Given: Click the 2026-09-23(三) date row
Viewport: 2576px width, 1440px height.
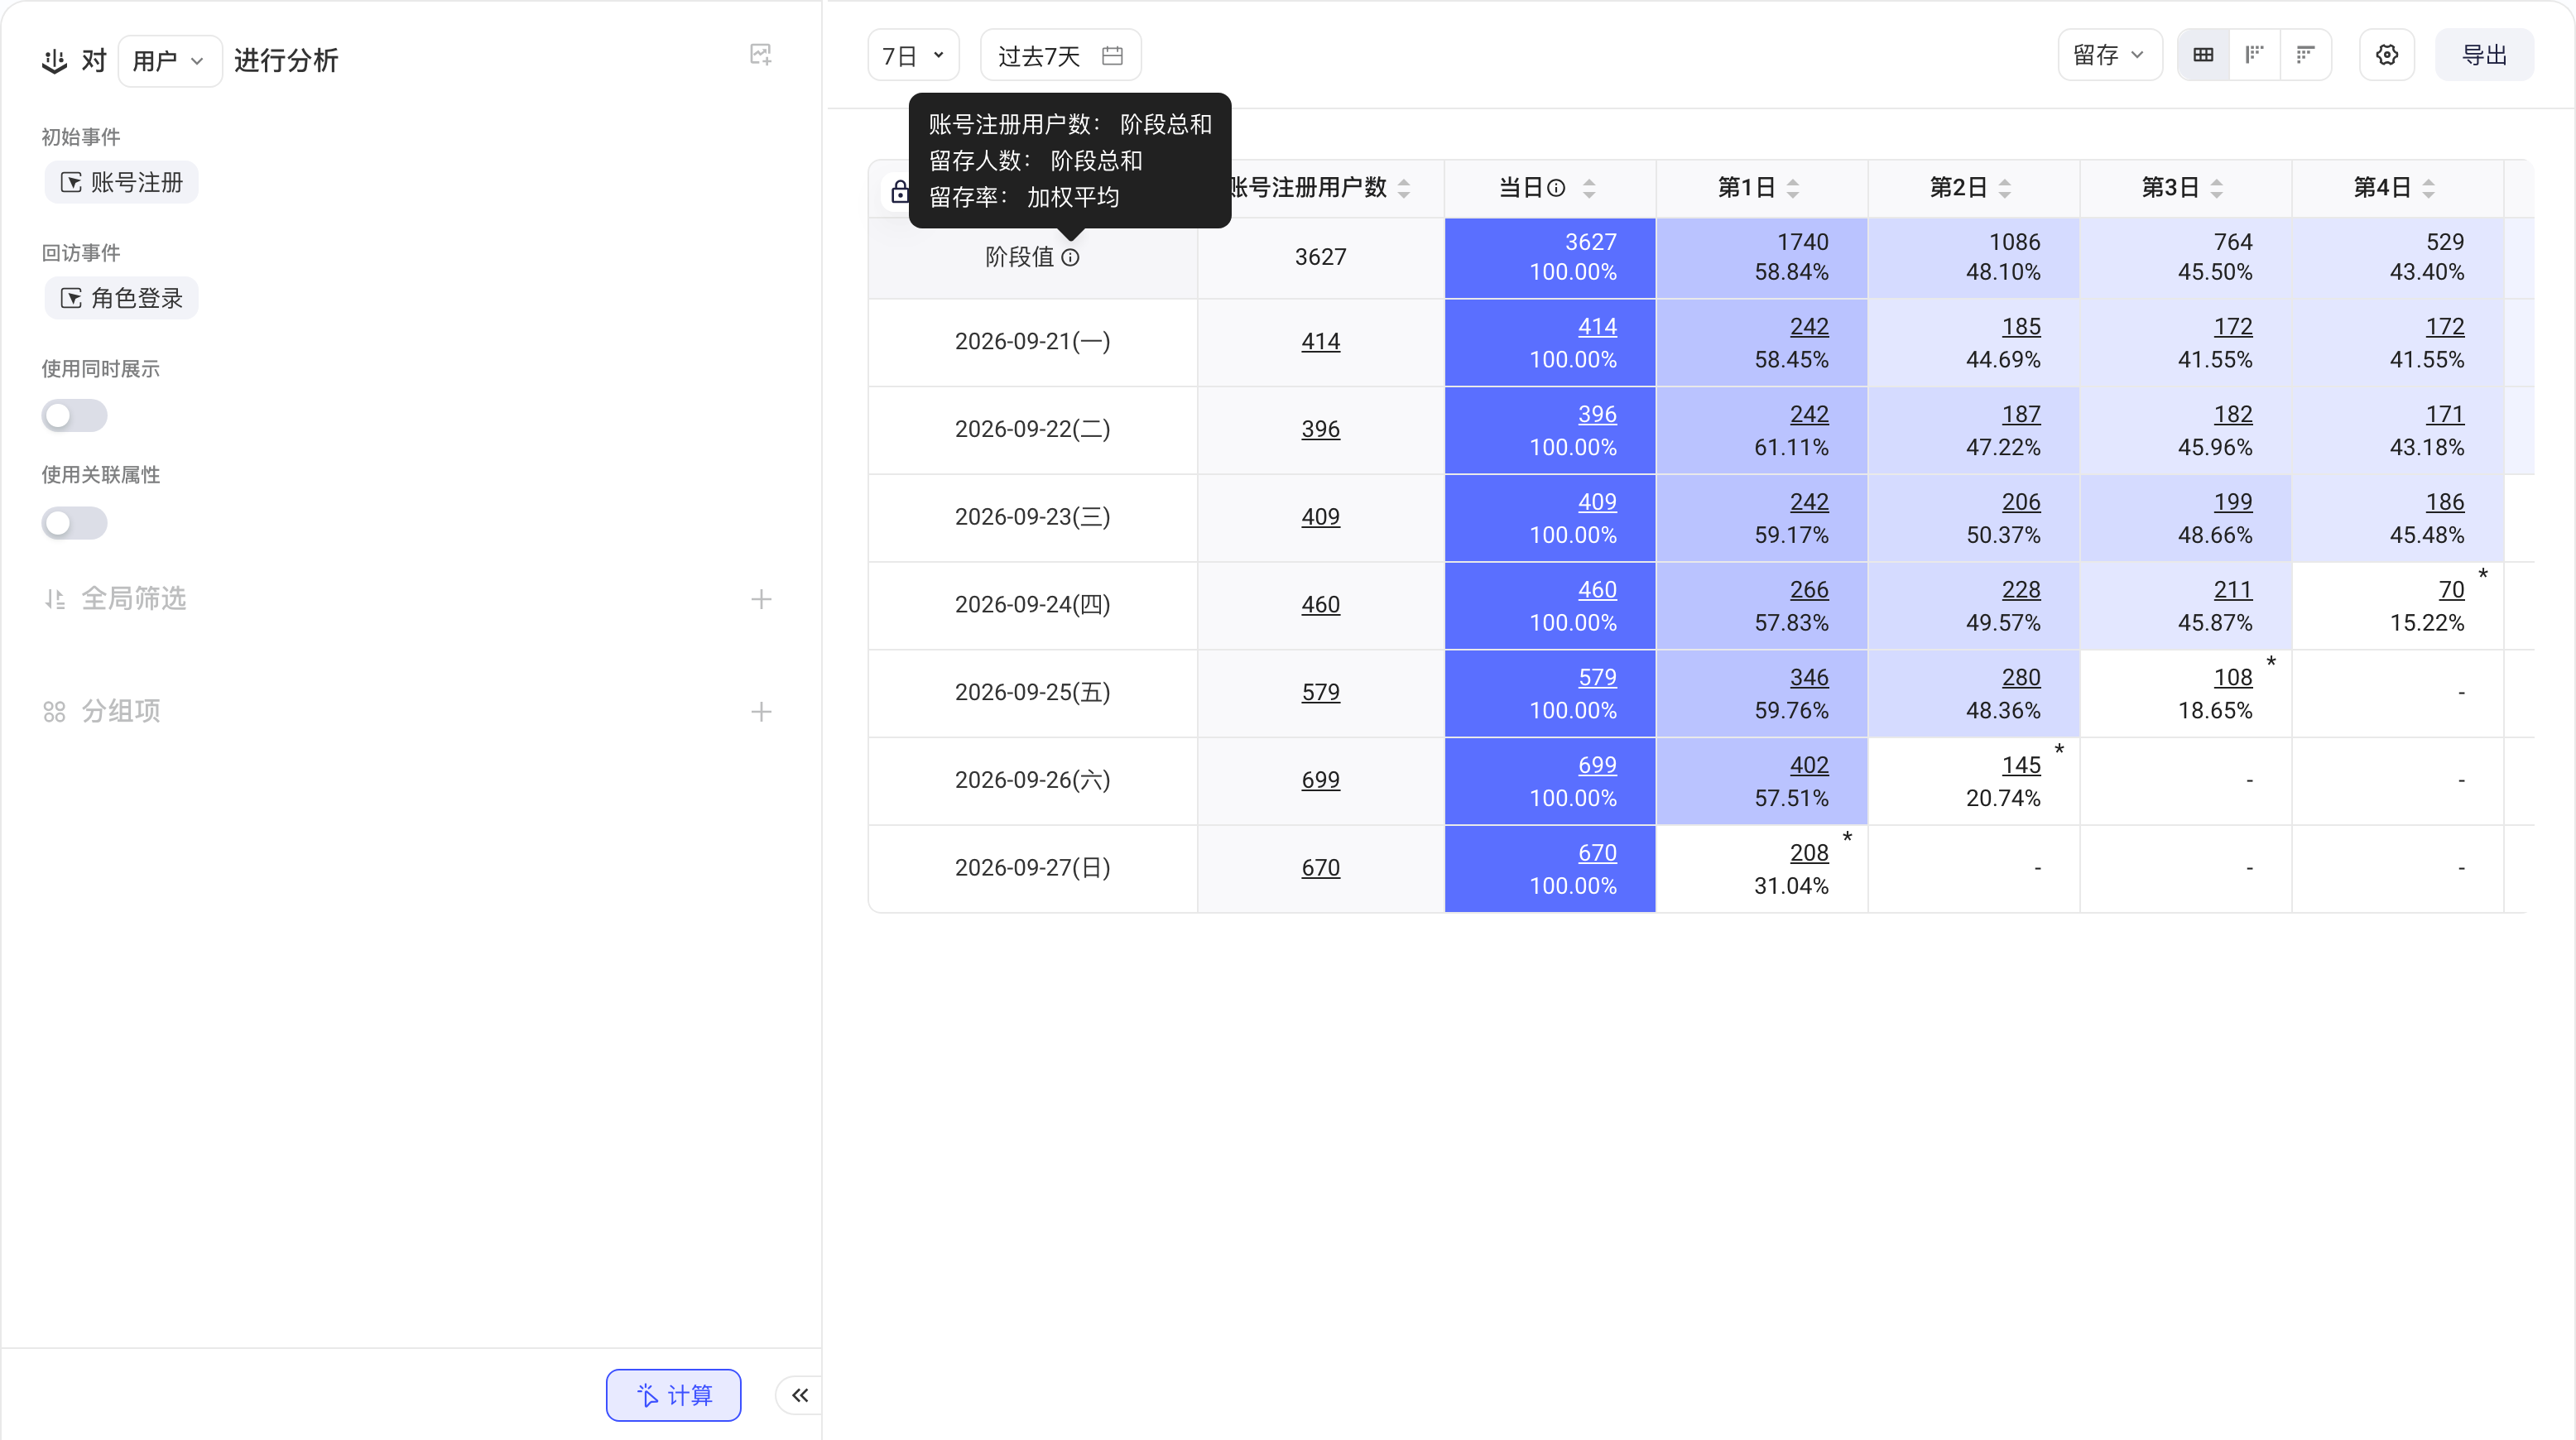Looking at the screenshot, I should pos(1032,517).
